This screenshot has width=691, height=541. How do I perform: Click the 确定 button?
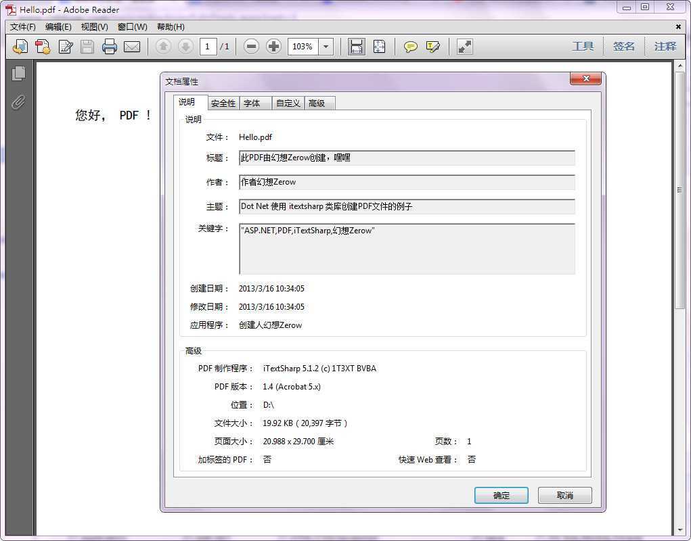501,495
